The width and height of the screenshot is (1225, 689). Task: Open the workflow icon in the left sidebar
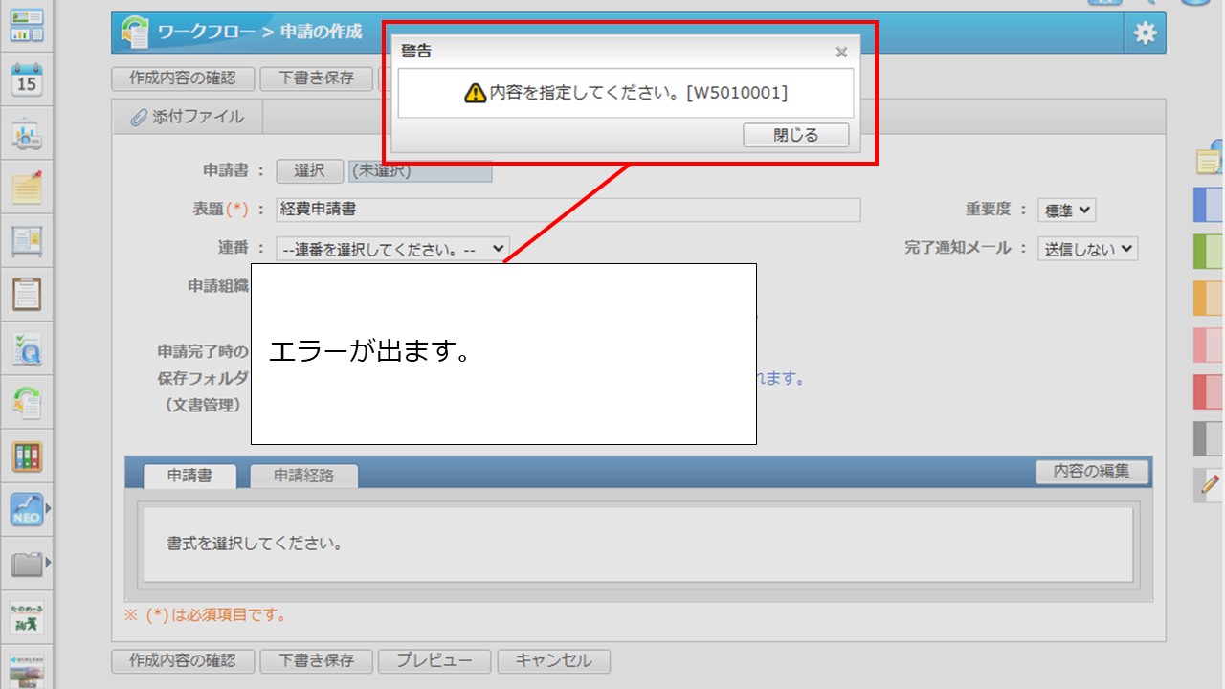(x=28, y=402)
